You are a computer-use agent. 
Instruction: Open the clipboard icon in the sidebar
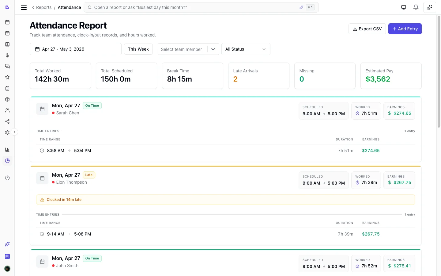tap(7, 88)
